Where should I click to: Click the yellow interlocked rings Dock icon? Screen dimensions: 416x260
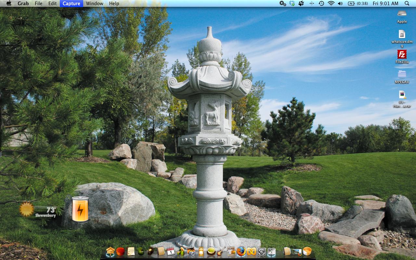tap(251, 251)
